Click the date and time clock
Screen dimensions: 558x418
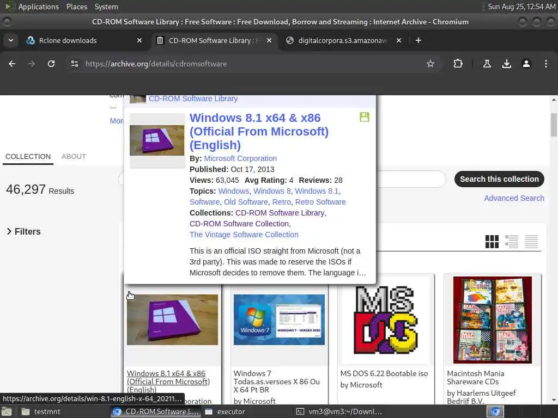521,7
